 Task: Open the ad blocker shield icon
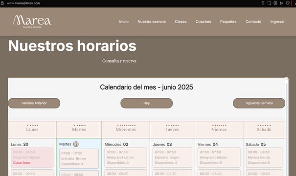[x=275, y=3]
